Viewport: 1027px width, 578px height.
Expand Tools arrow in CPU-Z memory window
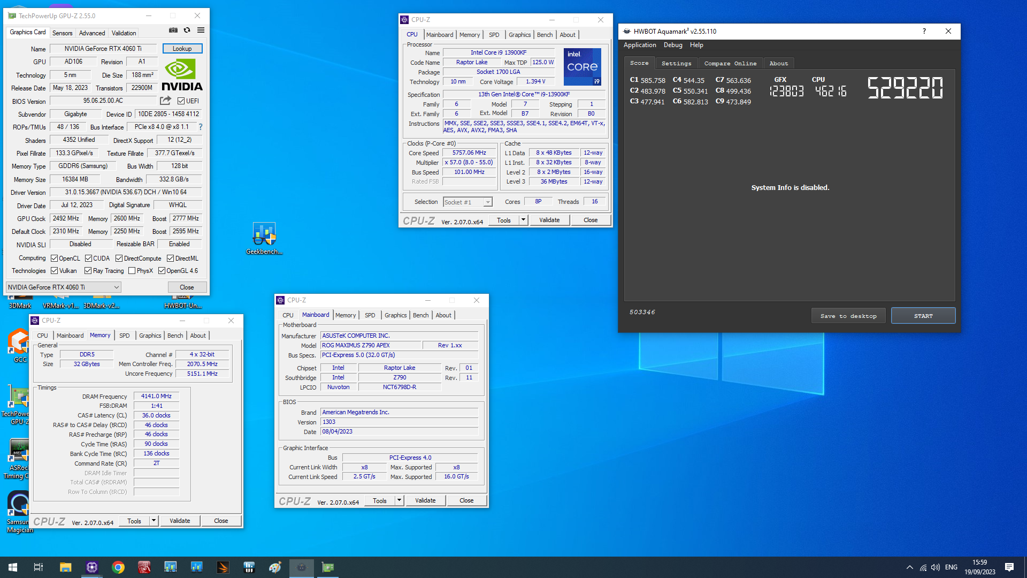pyautogui.click(x=154, y=521)
